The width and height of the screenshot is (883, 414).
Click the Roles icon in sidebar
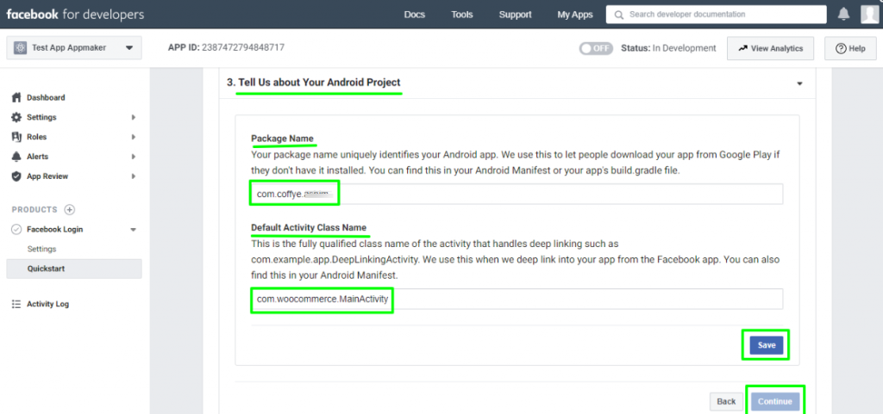coord(17,137)
